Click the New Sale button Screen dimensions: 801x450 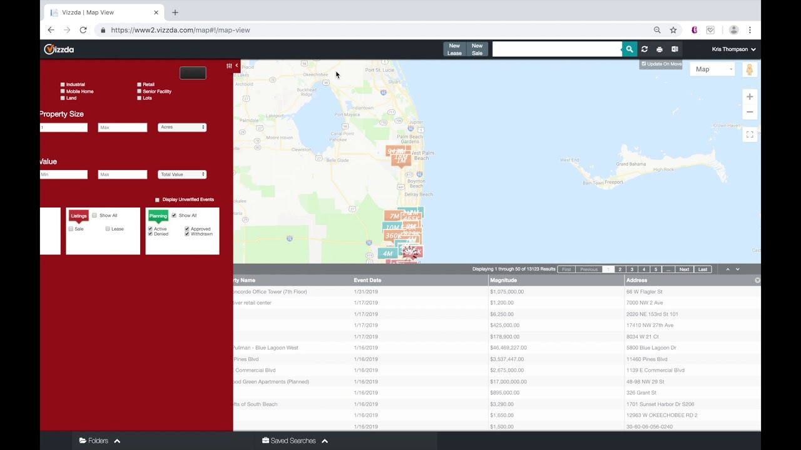pos(477,49)
